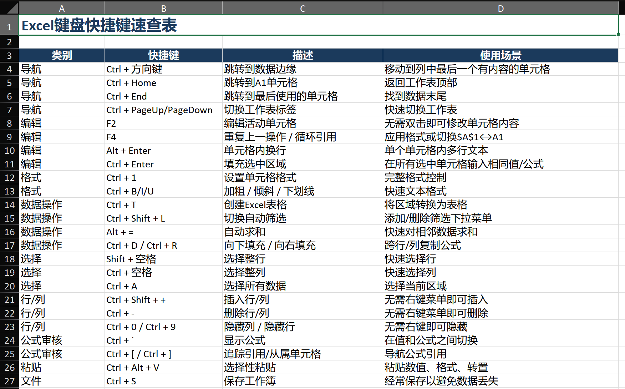Click description 重复上一操作 / 循环引用

[303, 137]
